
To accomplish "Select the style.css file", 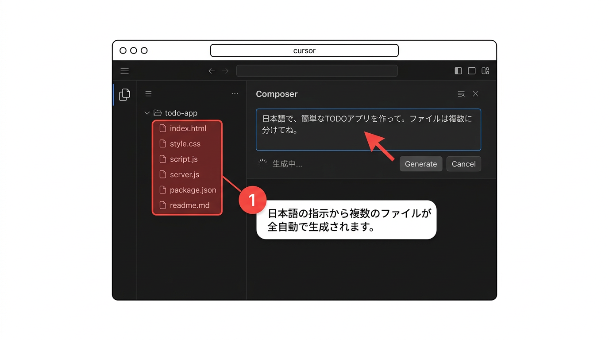I will [x=185, y=143].
